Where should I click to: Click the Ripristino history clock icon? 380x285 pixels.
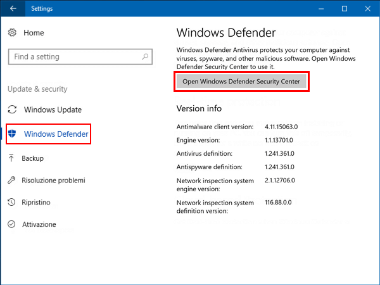click(x=11, y=202)
